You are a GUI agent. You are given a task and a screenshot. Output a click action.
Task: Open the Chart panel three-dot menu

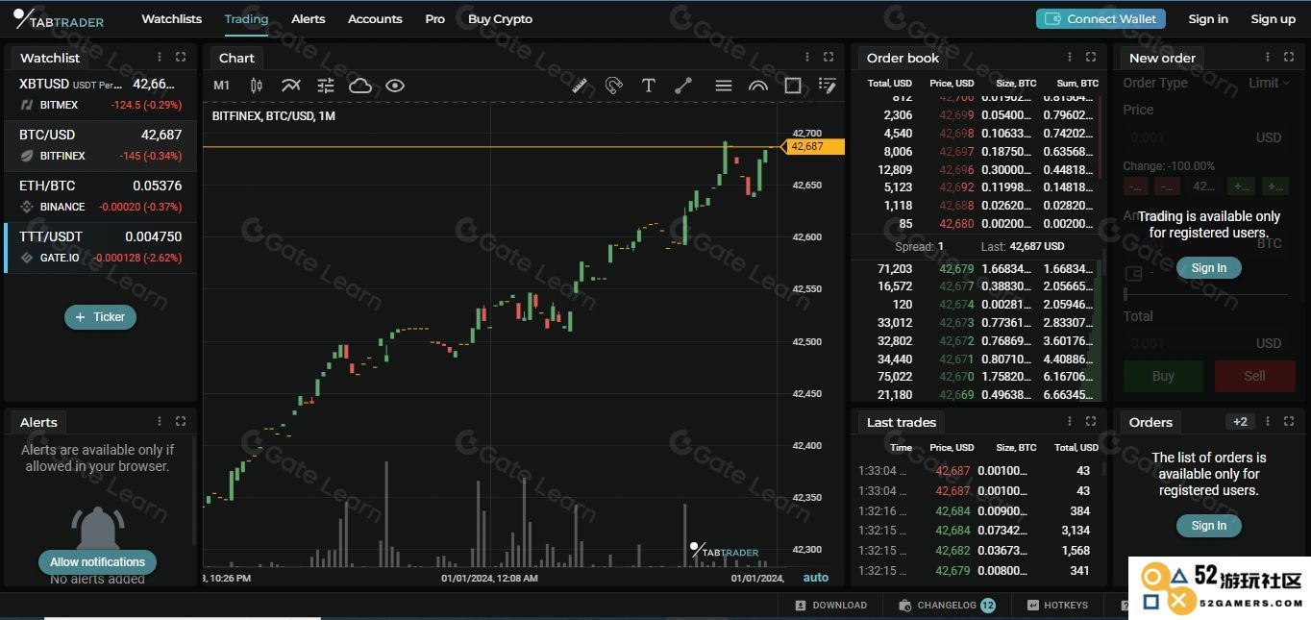click(x=807, y=58)
